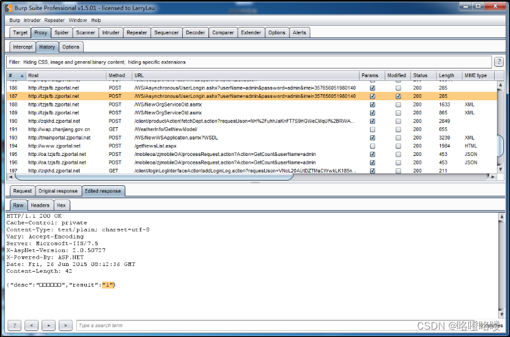The image size is (510, 337).
Task: Select history row 194 getNewsList.aspx
Action: point(252,146)
